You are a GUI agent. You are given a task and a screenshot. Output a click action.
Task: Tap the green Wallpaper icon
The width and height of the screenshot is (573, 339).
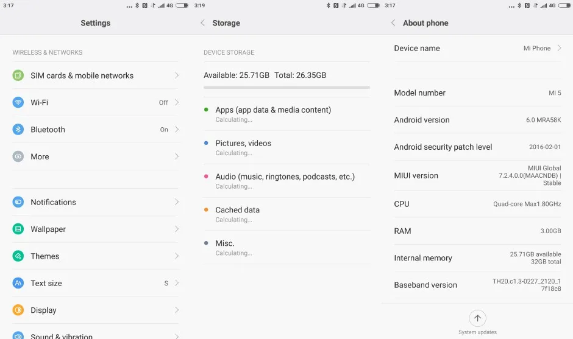pyautogui.click(x=18, y=229)
